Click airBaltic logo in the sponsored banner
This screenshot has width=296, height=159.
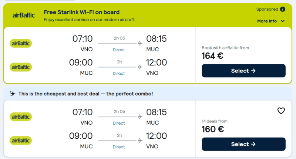(24, 15)
